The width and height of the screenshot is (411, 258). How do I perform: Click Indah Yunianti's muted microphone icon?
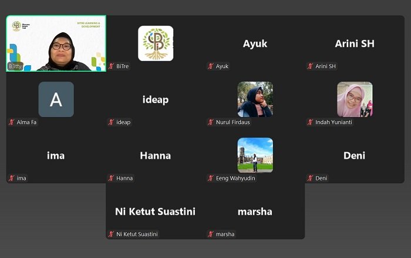point(310,122)
